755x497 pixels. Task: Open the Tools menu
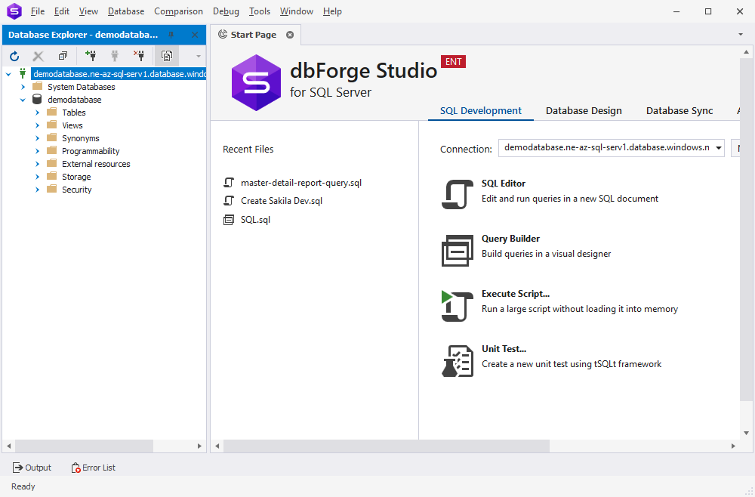(x=260, y=11)
